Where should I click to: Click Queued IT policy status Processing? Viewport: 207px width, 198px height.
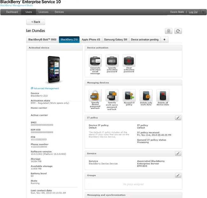pyautogui.click(x=143, y=142)
